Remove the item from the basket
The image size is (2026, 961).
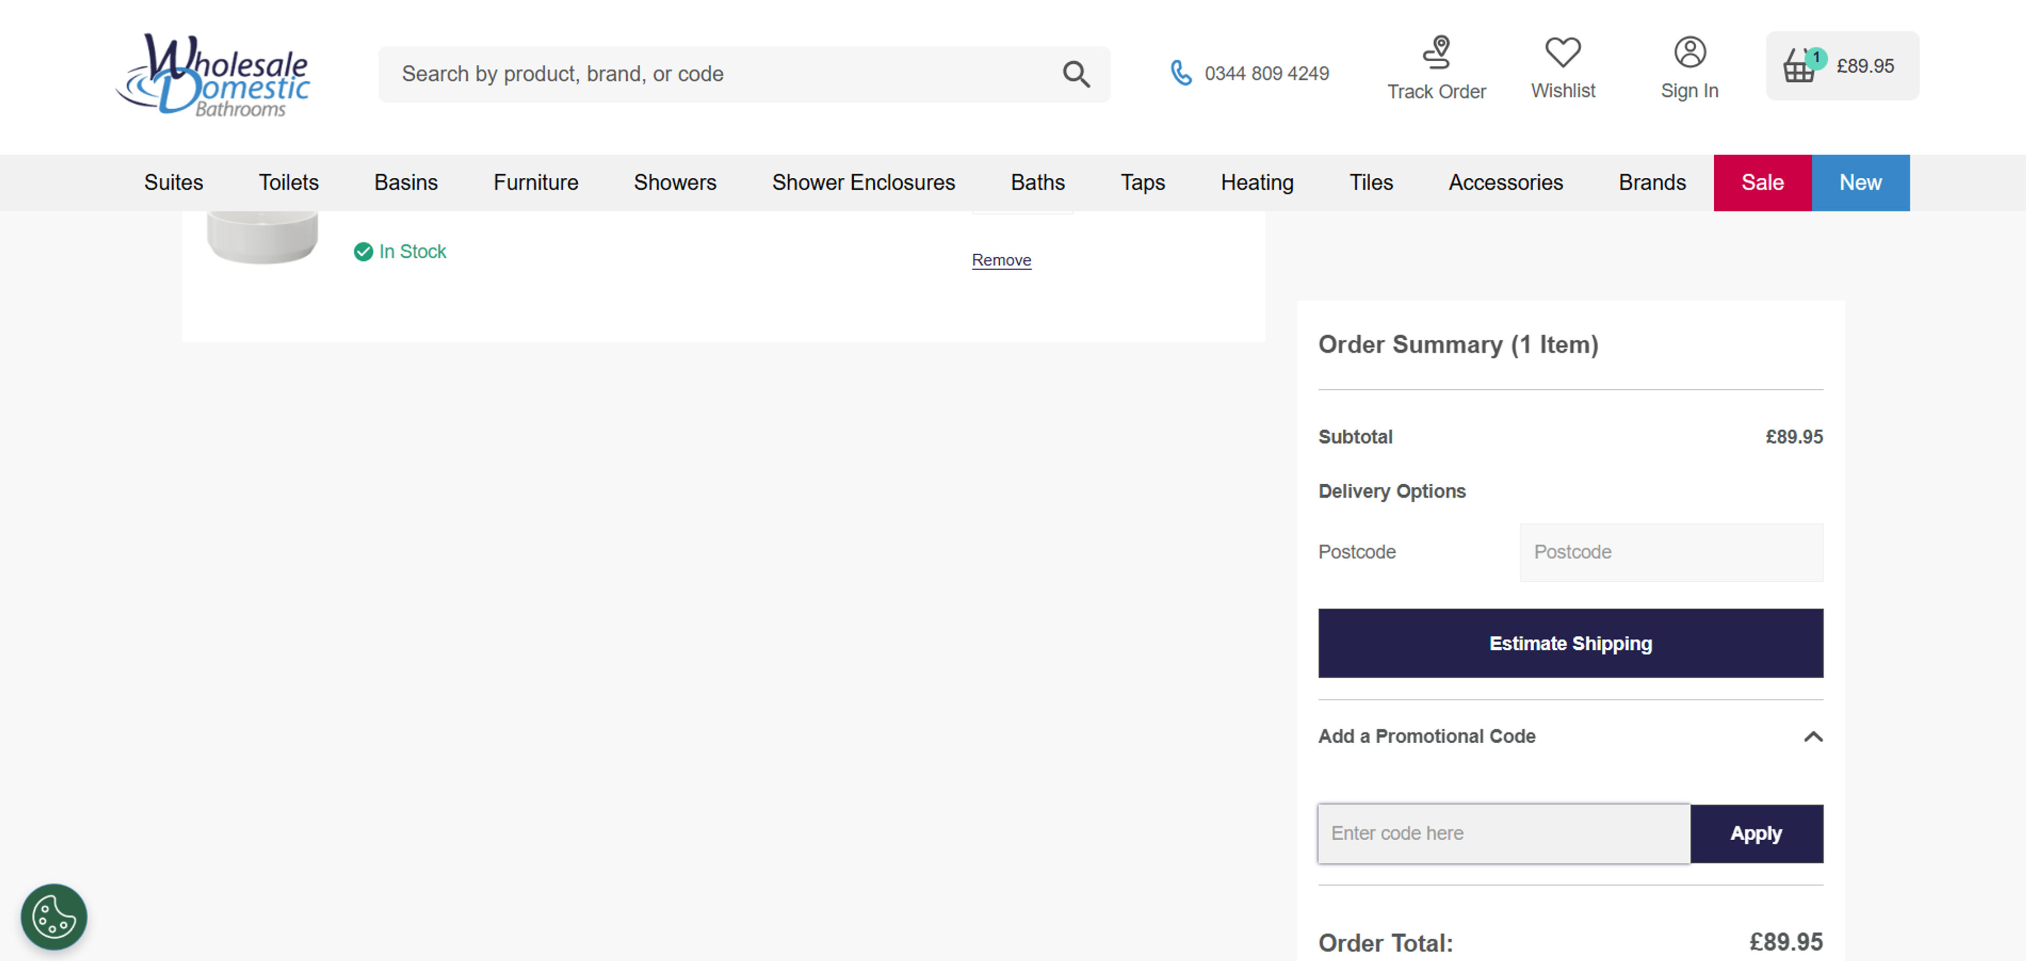(1000, 260)
